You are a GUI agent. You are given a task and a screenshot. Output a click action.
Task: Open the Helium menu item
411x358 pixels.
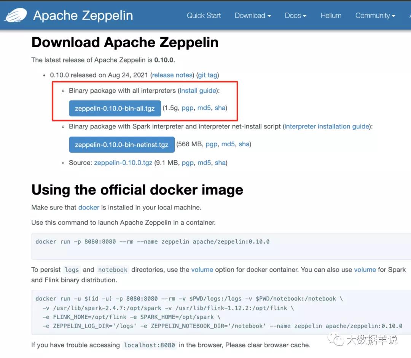pos(331,16)
